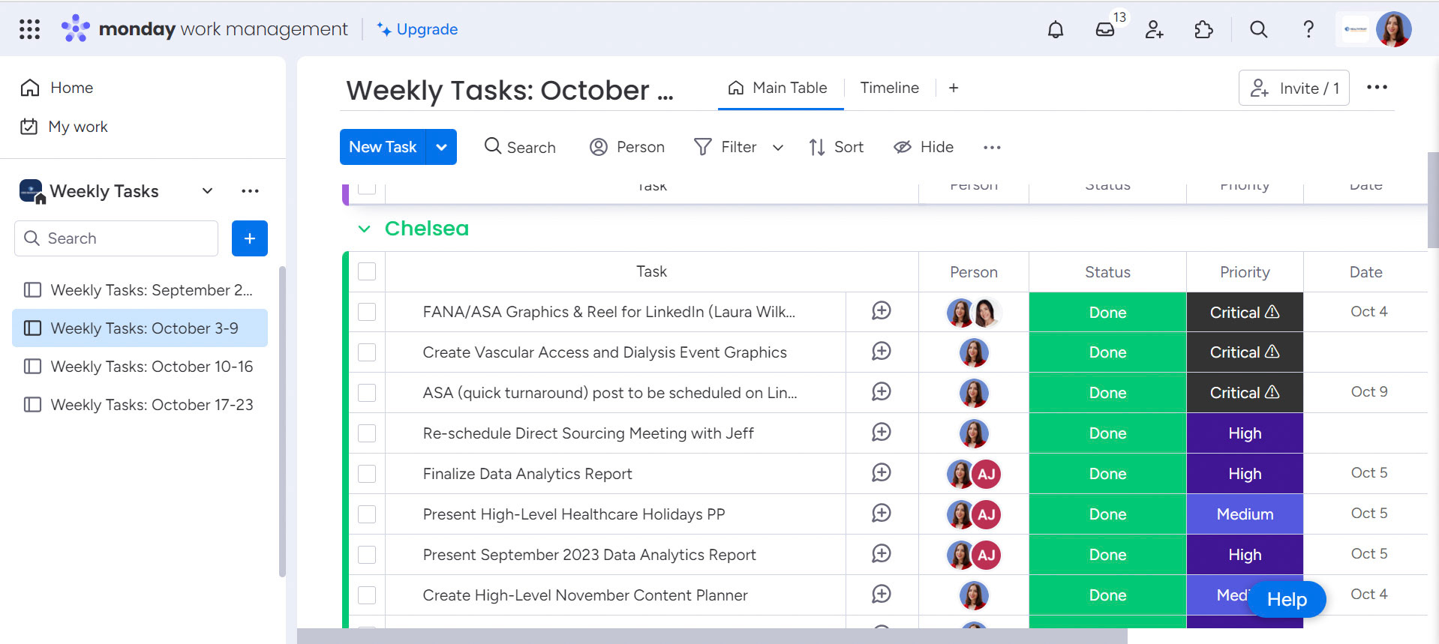The image size is (1439, 644).
Task: Click the Sort button
Action: coord(837,147)
